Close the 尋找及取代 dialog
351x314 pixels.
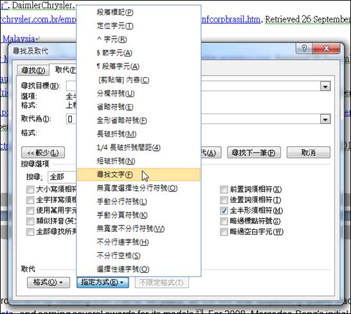coord(327,48)
